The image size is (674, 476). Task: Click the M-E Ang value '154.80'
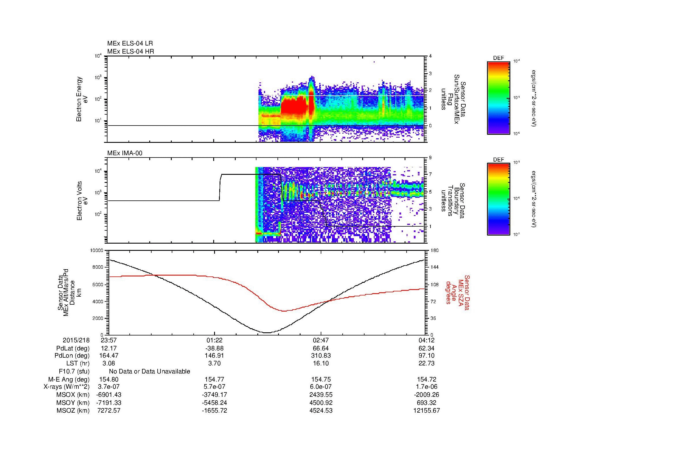point(109,380)
